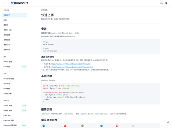
Task: Open Collapse 折叠面板 component page
Action: [x=14, y=125]
